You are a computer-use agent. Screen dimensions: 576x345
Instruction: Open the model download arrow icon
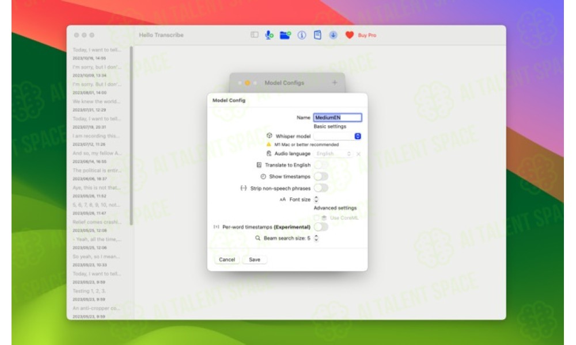click(333, 35)
